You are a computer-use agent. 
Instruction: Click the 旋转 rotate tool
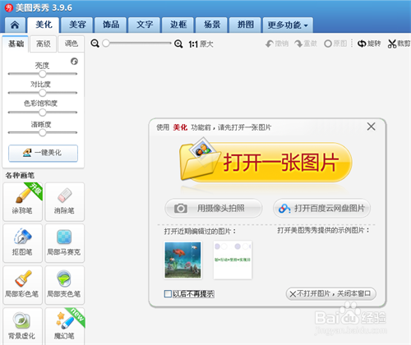369,44
